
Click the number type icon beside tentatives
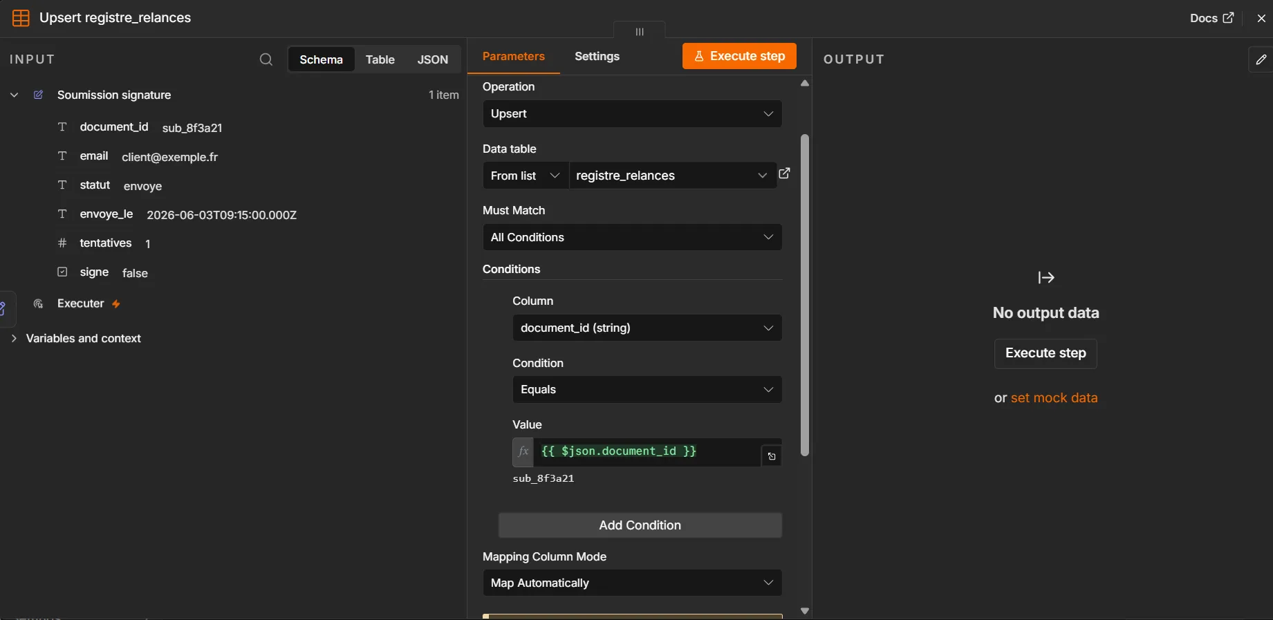[x=62, y=243]
